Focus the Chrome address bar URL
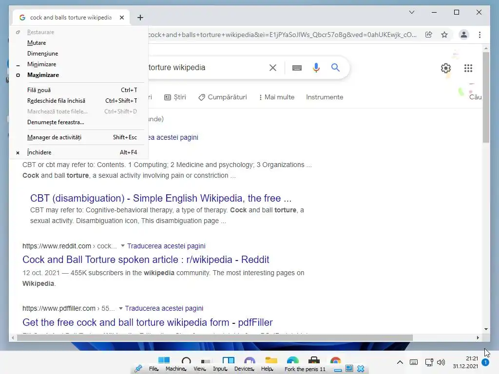The image size is (499, 374). pyautogui.click(x=282, y=35)
